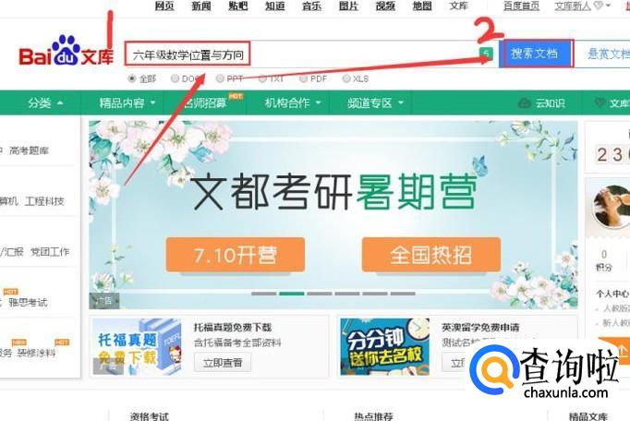630x421 pixels.
Task: Expand the 分类 dropdown menu
Action: tap(45, 102)
